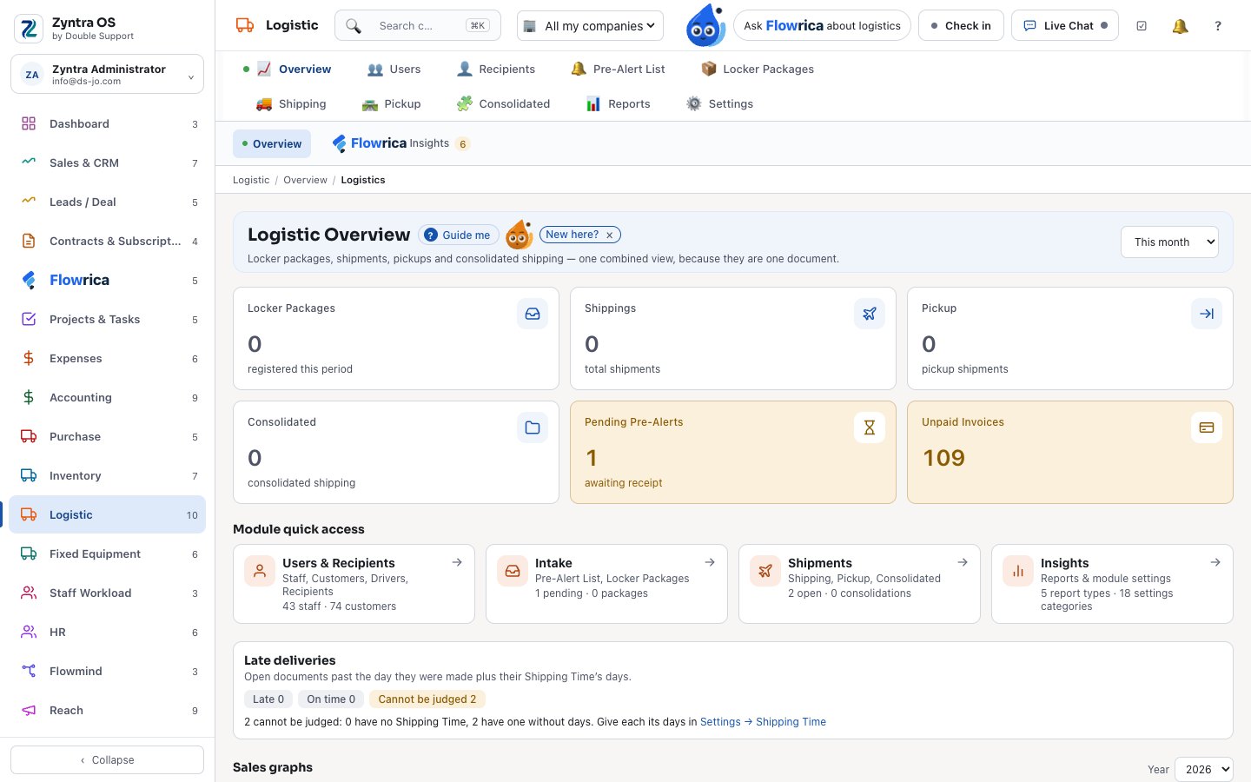Open Fixed Equipment module
The width and height of the screenshot is (1251, 782).
pyautogui.click(x=107, y=553)
